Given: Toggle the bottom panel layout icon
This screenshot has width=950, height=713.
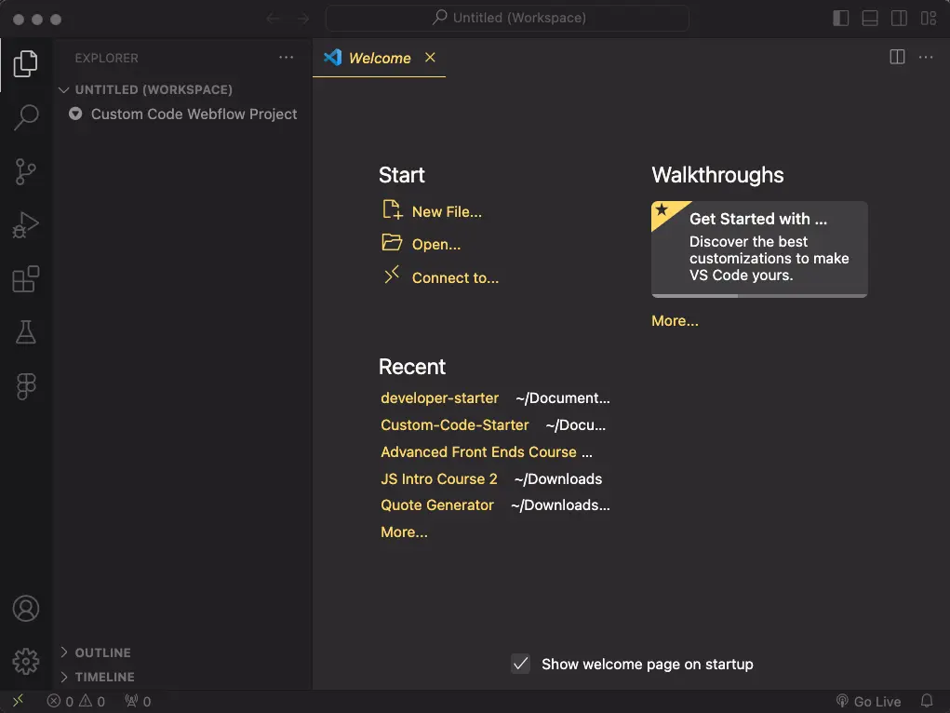Looking at the screenshot, I should coord(870,19).
